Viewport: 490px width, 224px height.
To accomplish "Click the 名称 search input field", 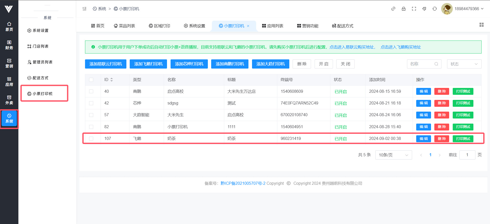I will 421,64.
